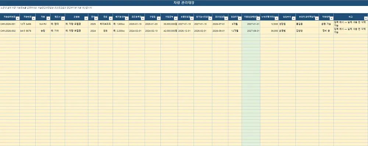Image resolution: width=368 pixels, height=146 pixels.
Task: Select cell CAR-2026-002
Action: [10, 31]
